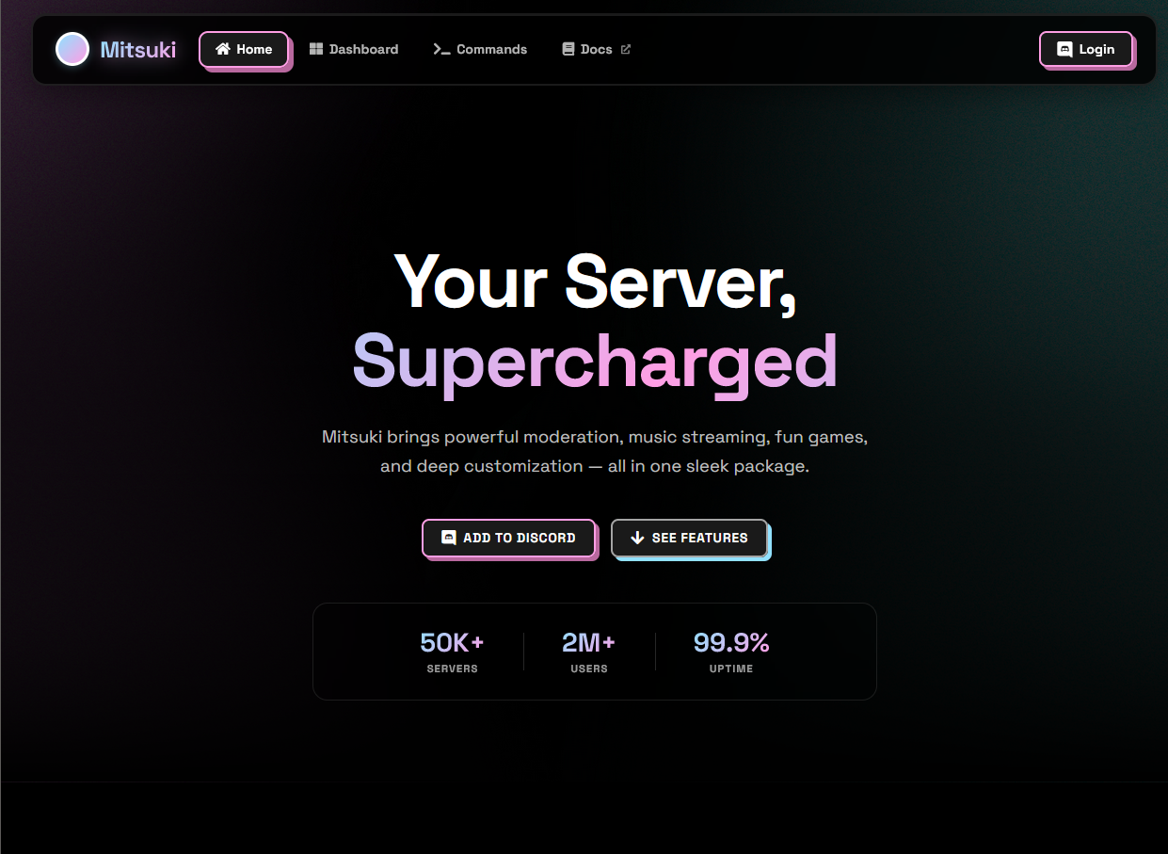Select the Dashboard grid icon
Viewport: 1168px width, 854px height.
[315, 48]
